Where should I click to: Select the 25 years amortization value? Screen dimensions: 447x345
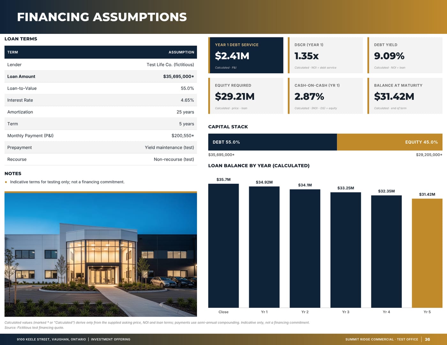[x=185, y=112]
